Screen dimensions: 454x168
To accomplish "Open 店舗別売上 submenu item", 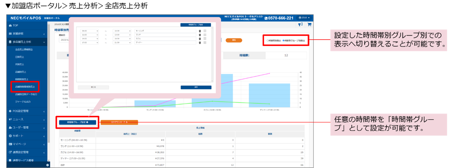I will [21, 72].
